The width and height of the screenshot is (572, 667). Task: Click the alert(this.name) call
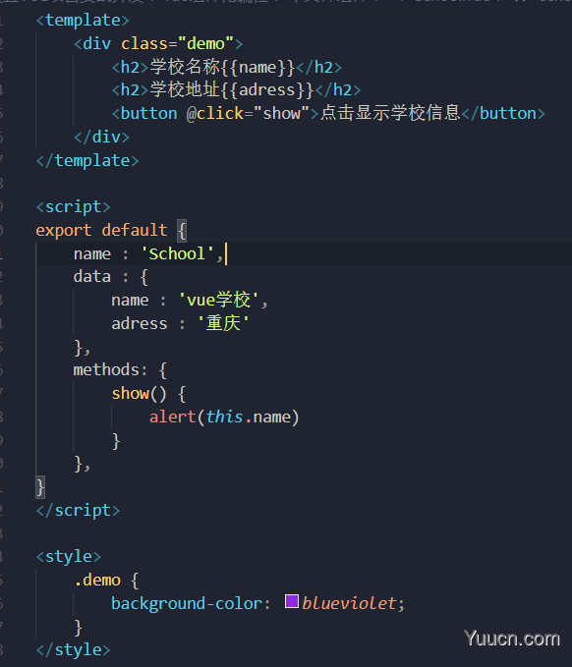(224, 417)
